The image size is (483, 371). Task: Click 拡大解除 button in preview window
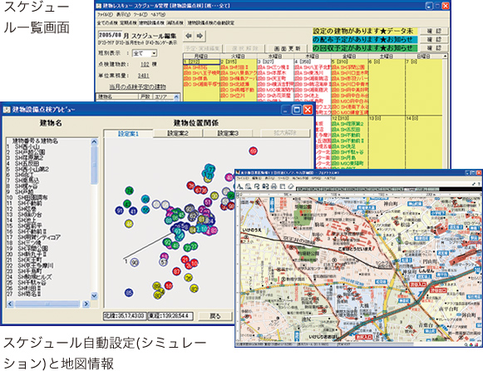click(x=285, y=133)
